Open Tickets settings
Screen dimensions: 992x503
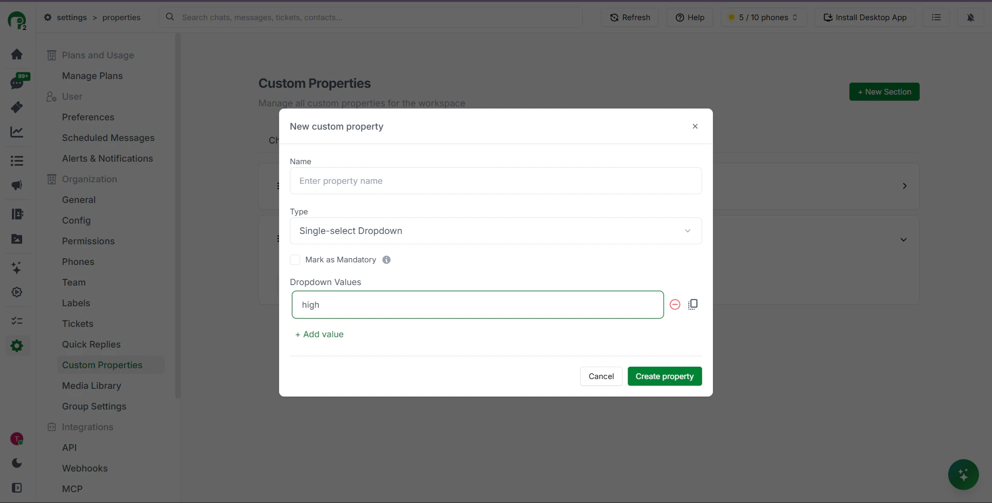pyautogui.click(x=78, y=324)
